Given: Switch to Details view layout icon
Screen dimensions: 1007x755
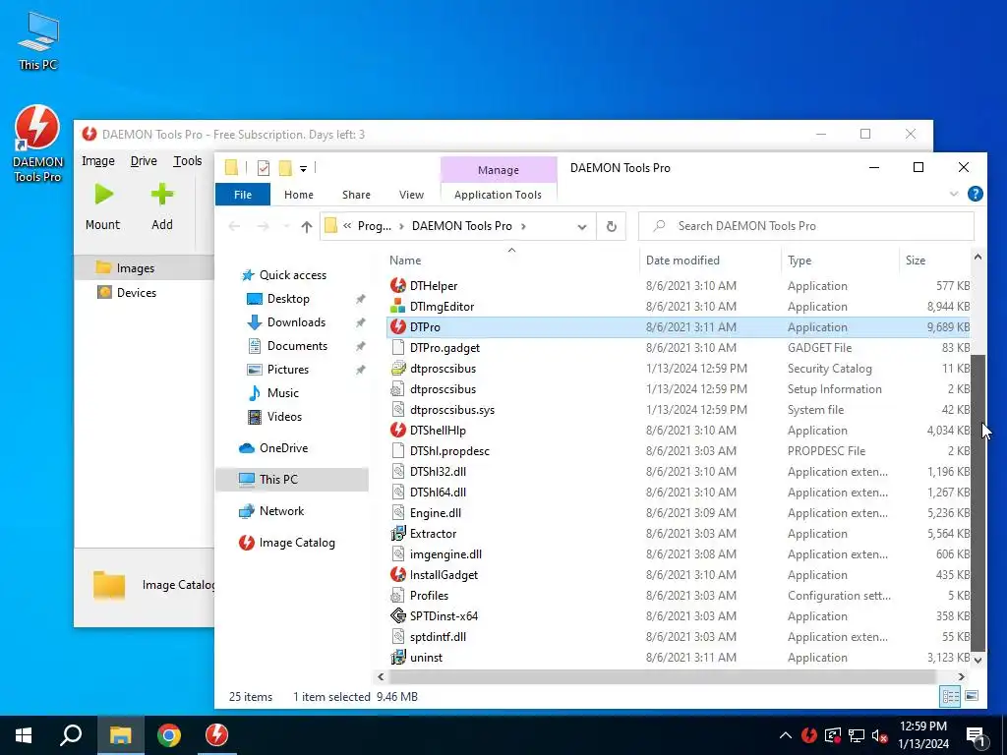Looking at the screenshot, I should (x=950, y=697).
